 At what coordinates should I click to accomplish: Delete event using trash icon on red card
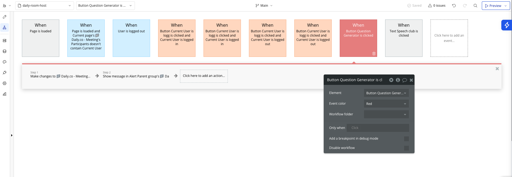coord(374,54)
